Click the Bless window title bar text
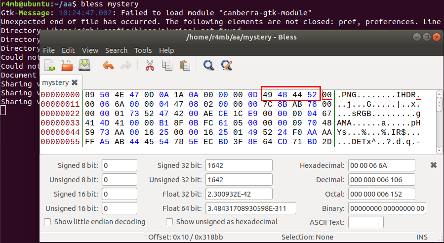The height and width of the screenshot is (243, 444). tap(242, 37)
